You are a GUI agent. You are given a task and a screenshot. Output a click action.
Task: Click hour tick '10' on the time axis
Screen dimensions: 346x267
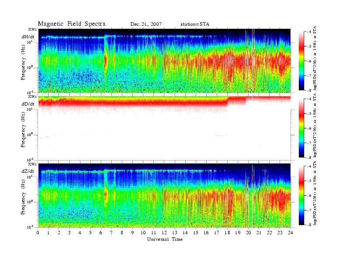[x=143, y=233]
